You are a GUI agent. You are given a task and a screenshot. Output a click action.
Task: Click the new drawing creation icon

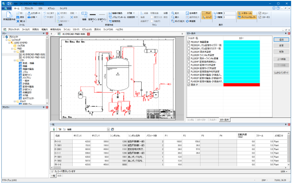tap(9, 15)
